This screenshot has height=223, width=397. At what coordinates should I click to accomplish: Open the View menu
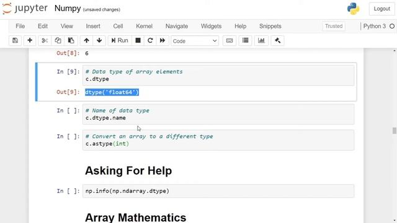coord(67,26)
